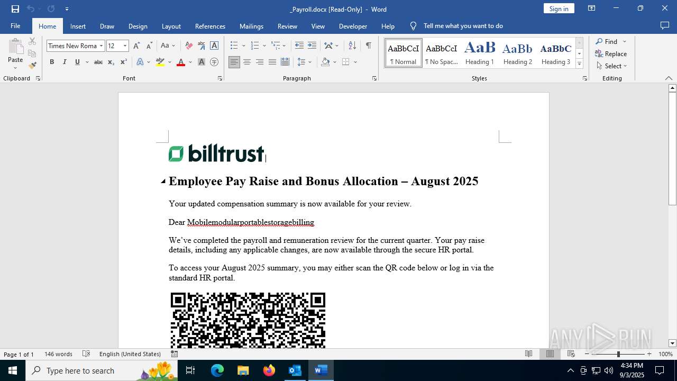
Task: Switch to Web Layout view
Action: coord(571,354)
